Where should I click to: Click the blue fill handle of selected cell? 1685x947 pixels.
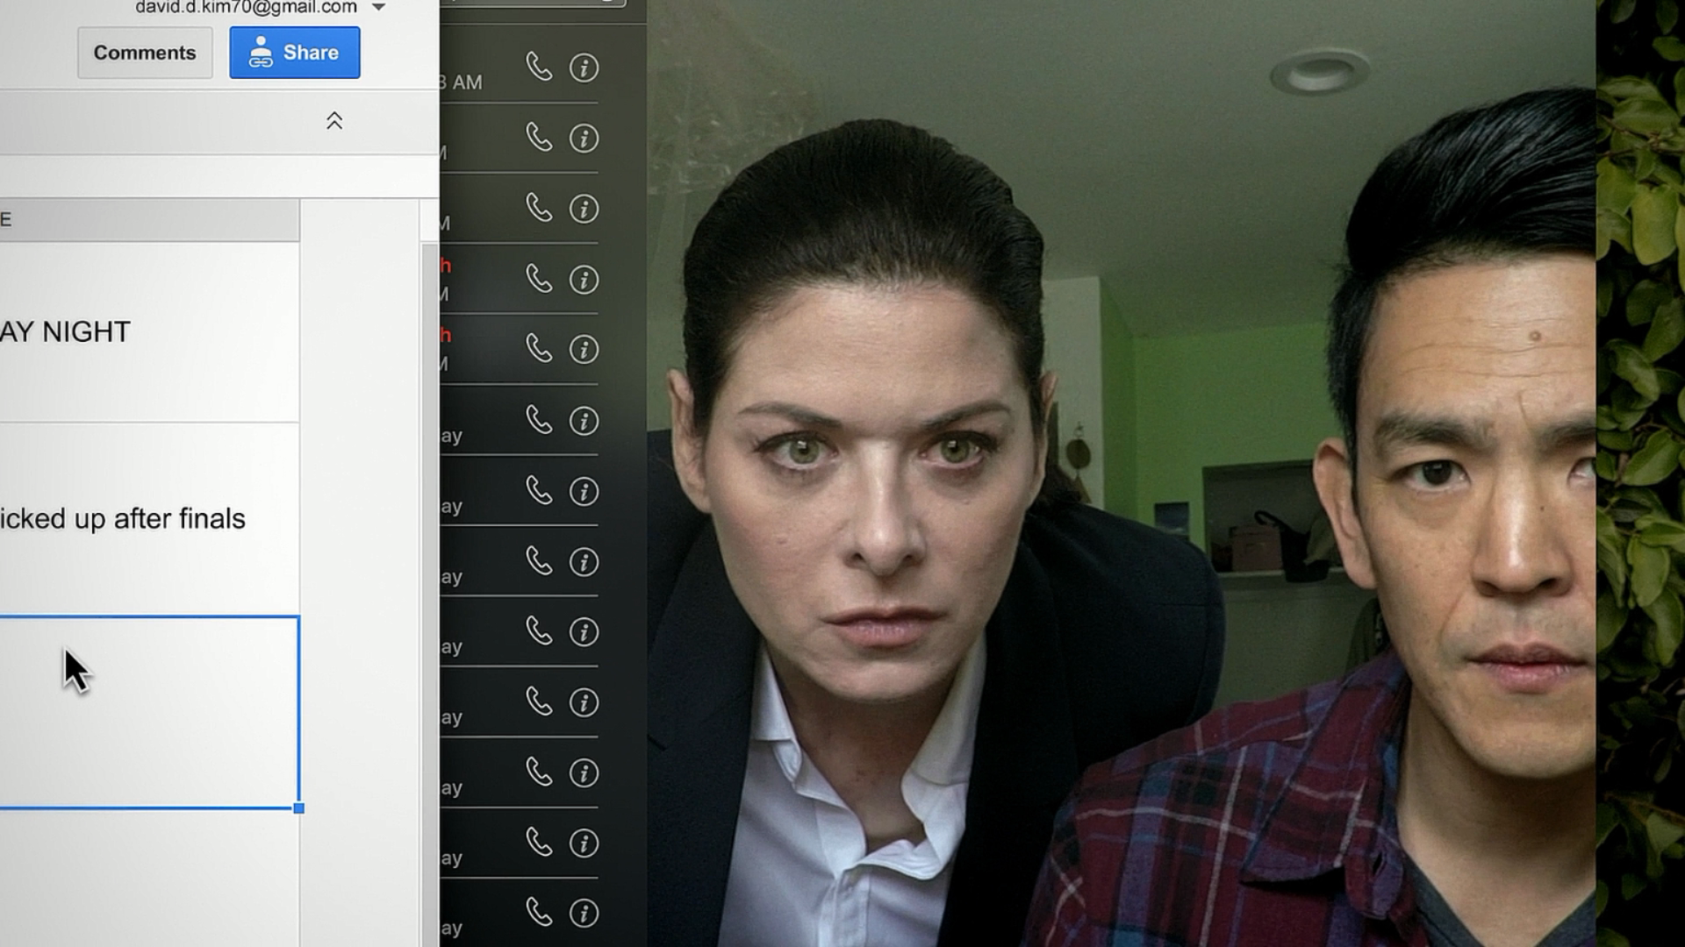(299, 808)
